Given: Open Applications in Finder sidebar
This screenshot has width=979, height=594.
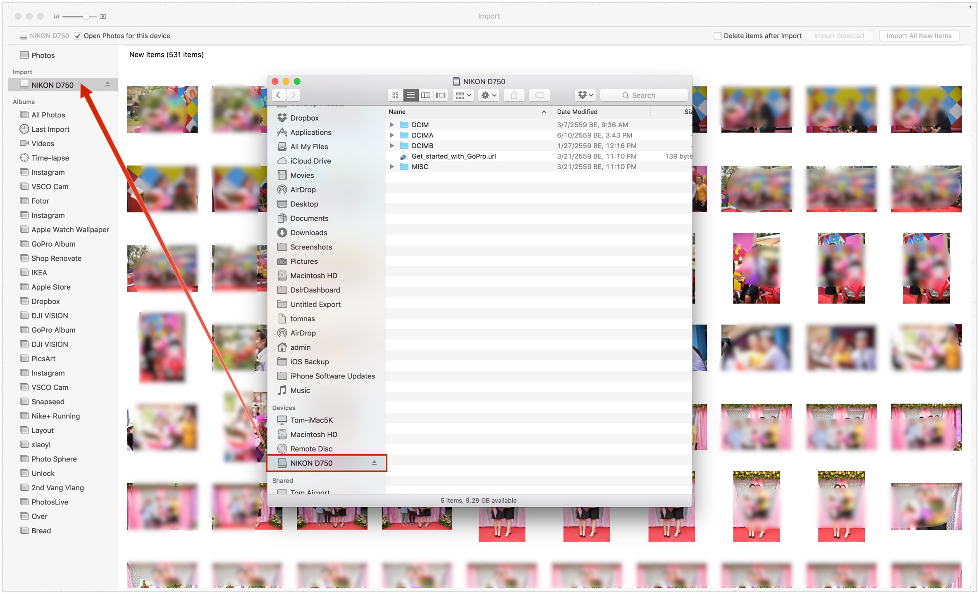Looking at the screenshot, I should tap(310, 132).
